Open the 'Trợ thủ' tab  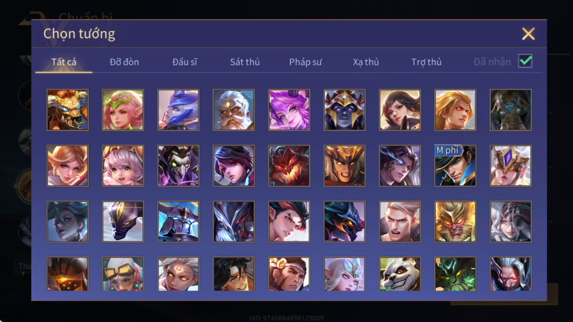pyautogui.click(x=426, y=62)
